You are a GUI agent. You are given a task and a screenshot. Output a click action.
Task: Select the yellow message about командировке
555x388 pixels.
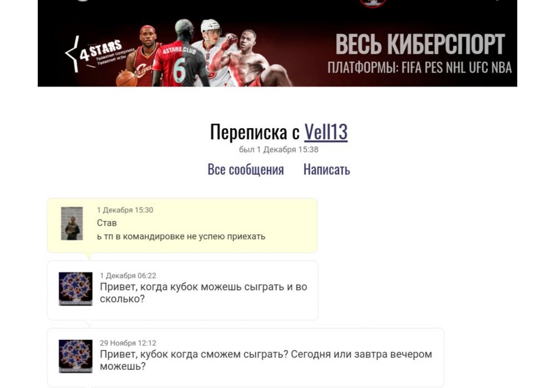pyautogui.click(x=182, y=226)
